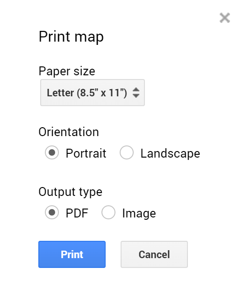Screen dimensions: 244x296
Task: Click the downward arrow in paper size selector
Action: pos(136,96)
